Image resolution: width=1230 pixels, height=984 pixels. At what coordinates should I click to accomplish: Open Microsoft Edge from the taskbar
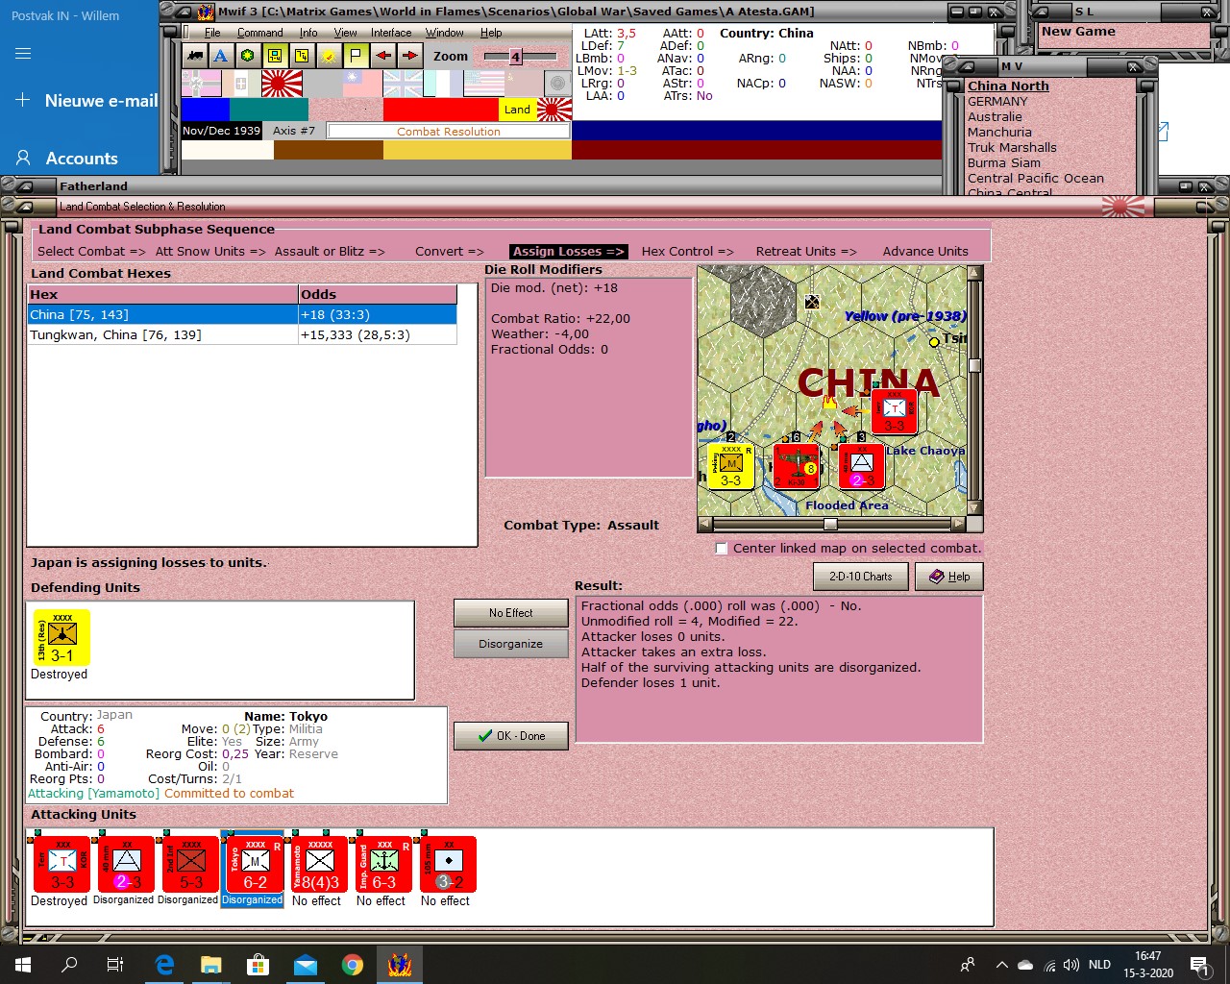coord(164,965)
